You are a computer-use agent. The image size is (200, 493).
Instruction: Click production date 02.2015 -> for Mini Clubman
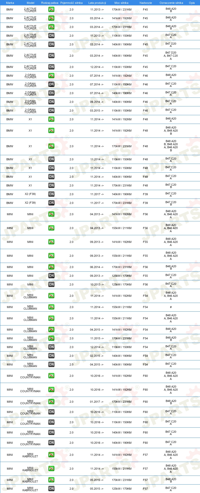pyautogui.click(x=97, y=356)
